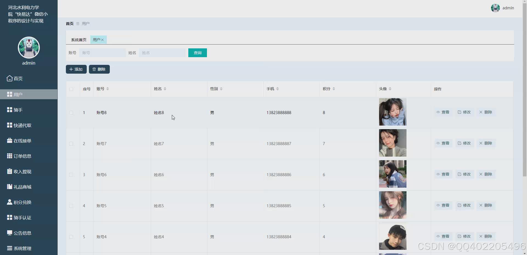The height and width of the screenshot is (255, 527).
Task: Click 查看 for row 账号5
Action: coord(443,205)
